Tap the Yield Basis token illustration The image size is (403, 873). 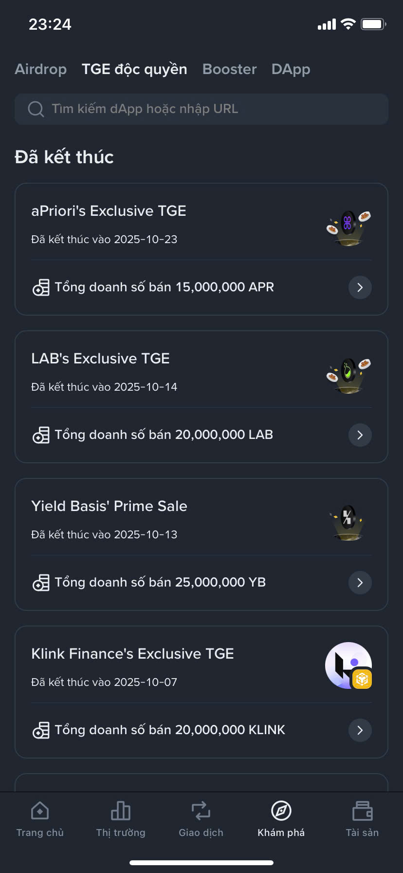click(x=348, y=521)
